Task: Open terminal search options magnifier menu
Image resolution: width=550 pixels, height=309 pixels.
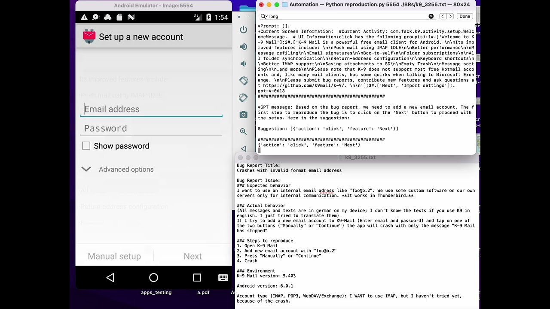Action: [x=263, y=16]
